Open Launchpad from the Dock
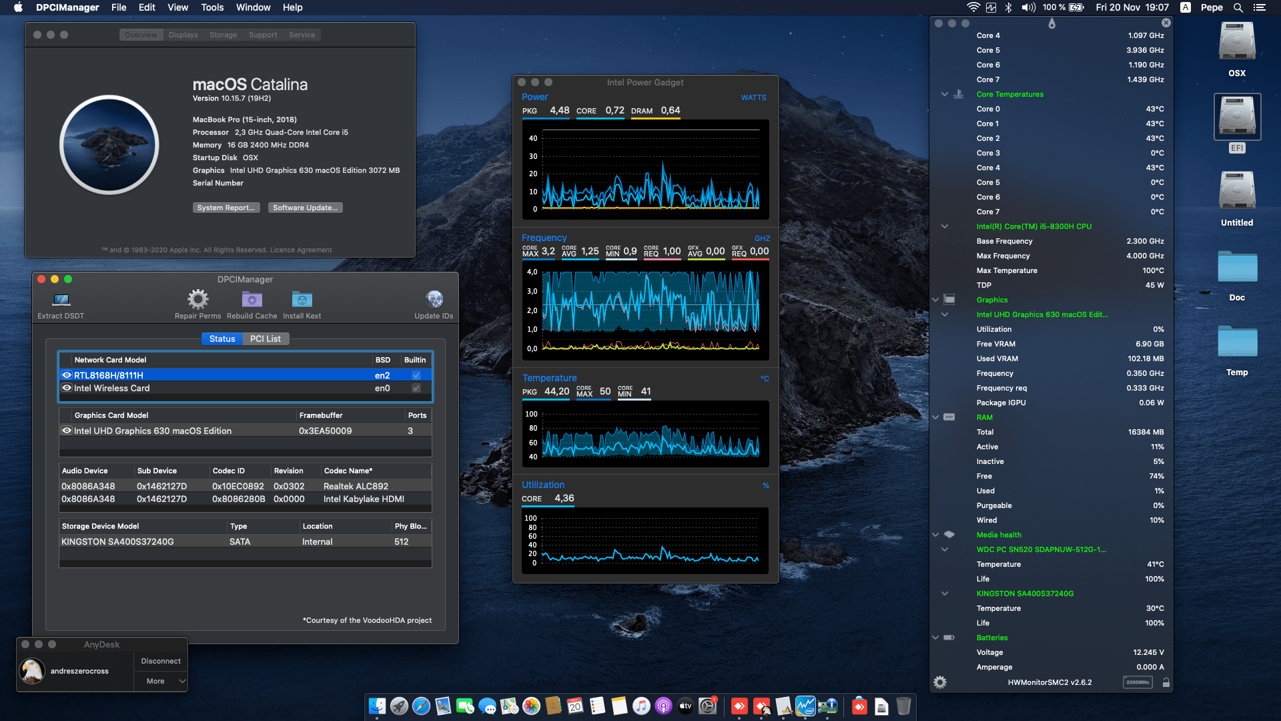1281x721 pixels. tap(399, 706)
